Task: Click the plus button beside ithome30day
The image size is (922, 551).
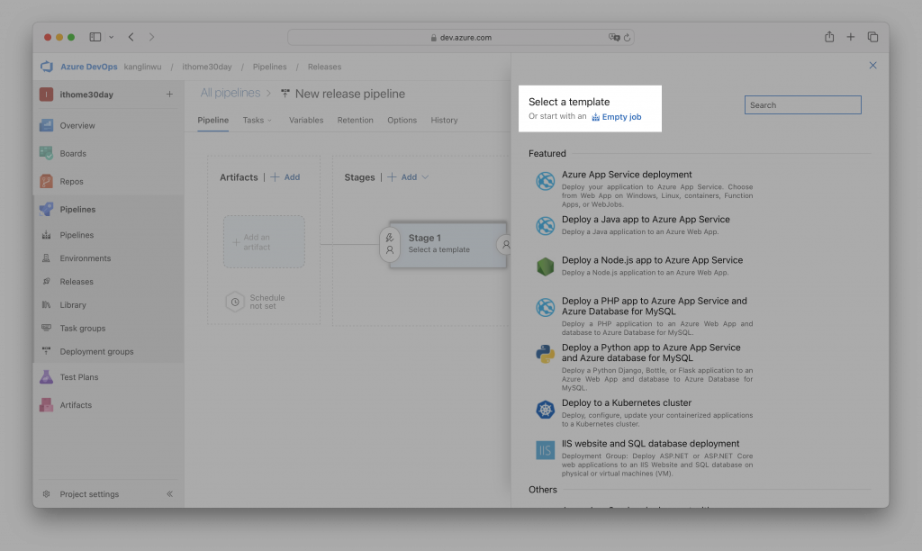Action: 169,95
